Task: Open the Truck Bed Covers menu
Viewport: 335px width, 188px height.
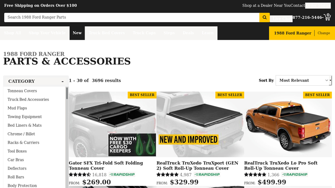Action: (107, 33)
